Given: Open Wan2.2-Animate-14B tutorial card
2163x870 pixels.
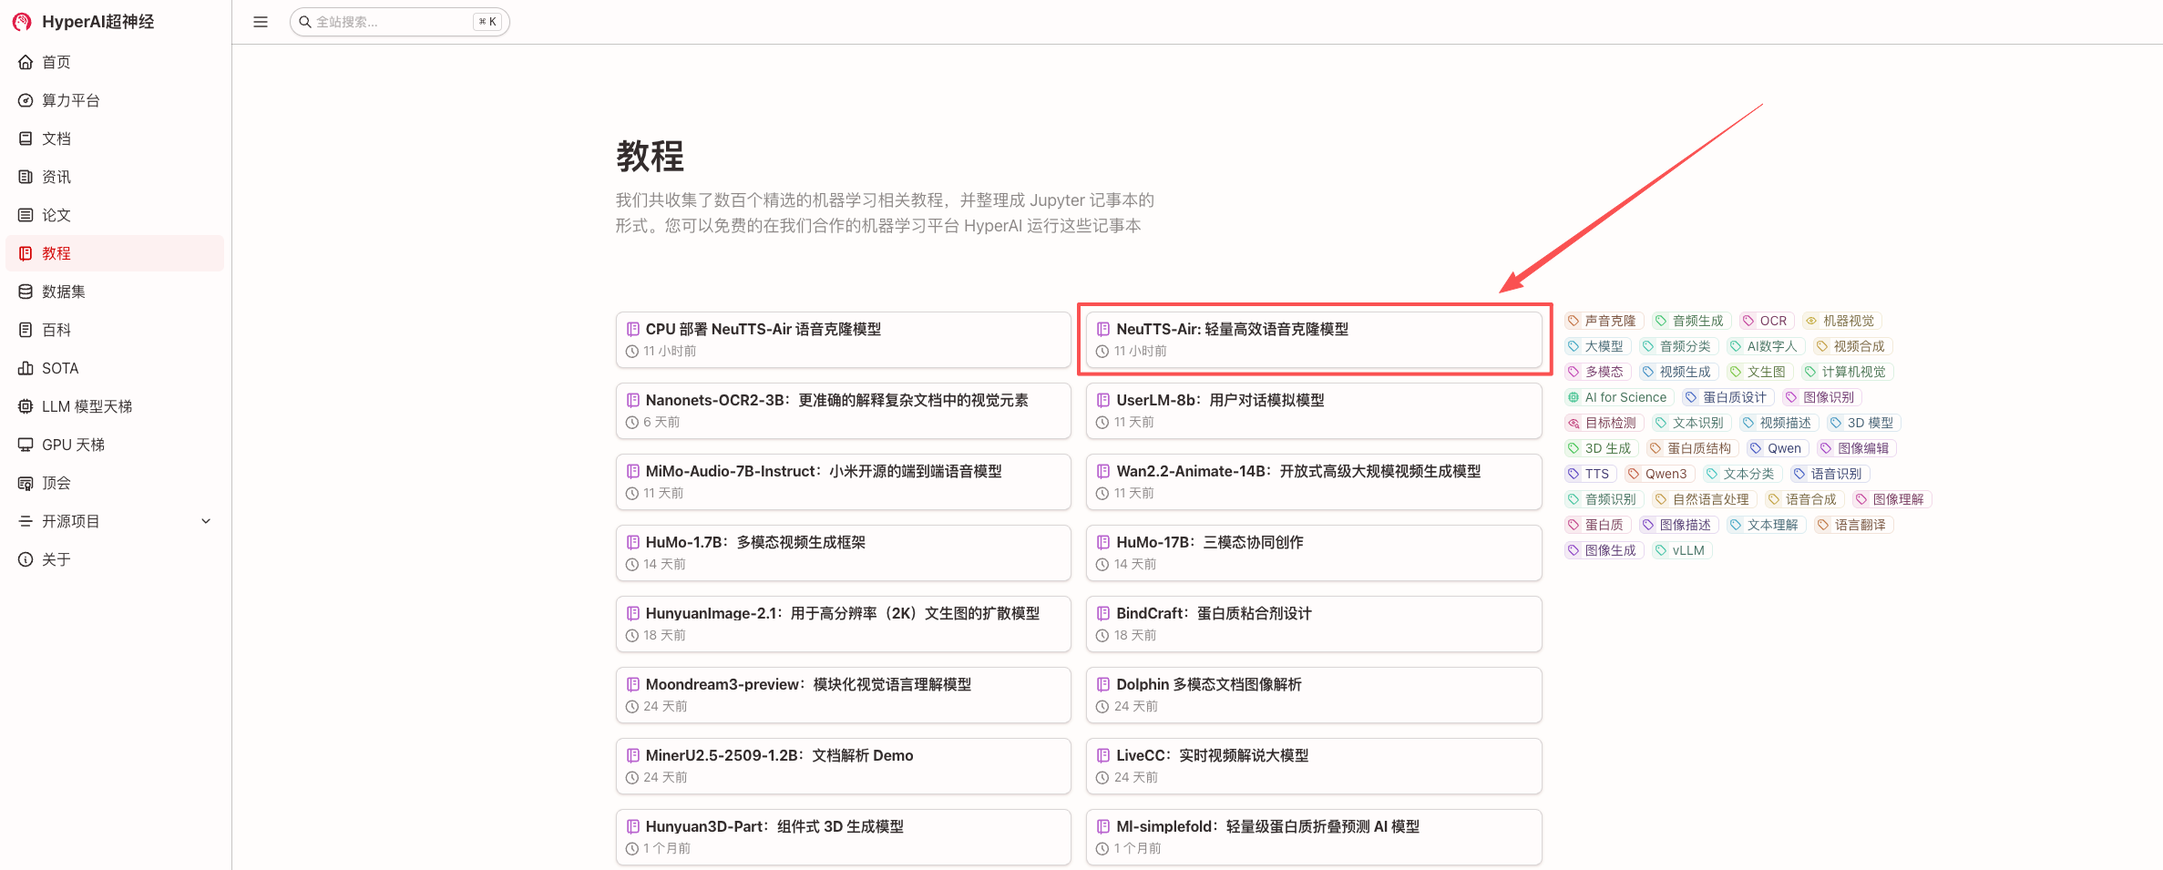Looking at the screenshot, I should pos(1314,482).
